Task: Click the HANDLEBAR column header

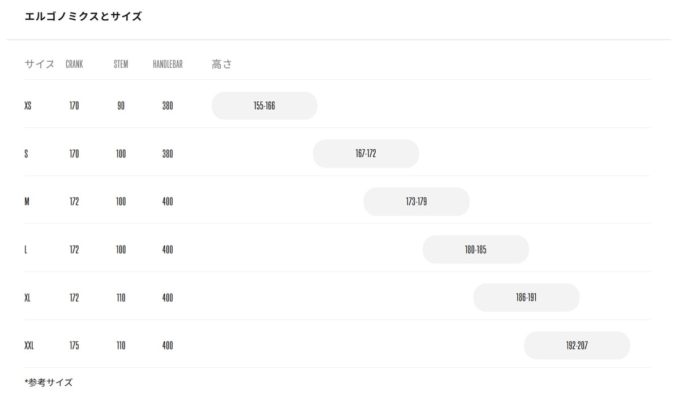Action: tap(167, 64)
